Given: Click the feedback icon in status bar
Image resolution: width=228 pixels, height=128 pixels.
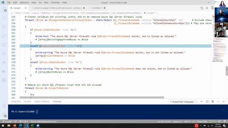Looking at the screenshot, I should pyautogui.click(x=219, y=122).
